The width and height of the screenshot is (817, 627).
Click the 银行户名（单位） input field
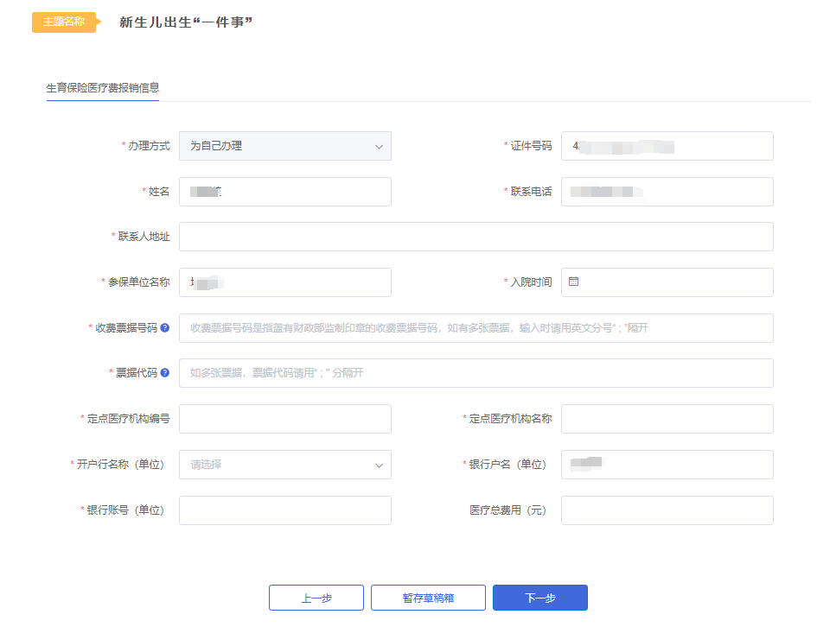tap(667, 465)
